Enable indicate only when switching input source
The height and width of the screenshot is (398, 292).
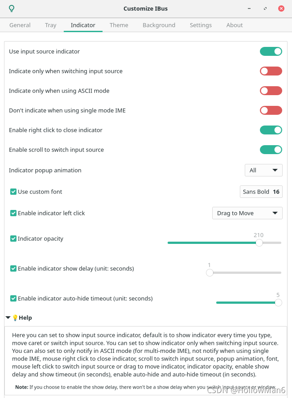pos(271,71)
